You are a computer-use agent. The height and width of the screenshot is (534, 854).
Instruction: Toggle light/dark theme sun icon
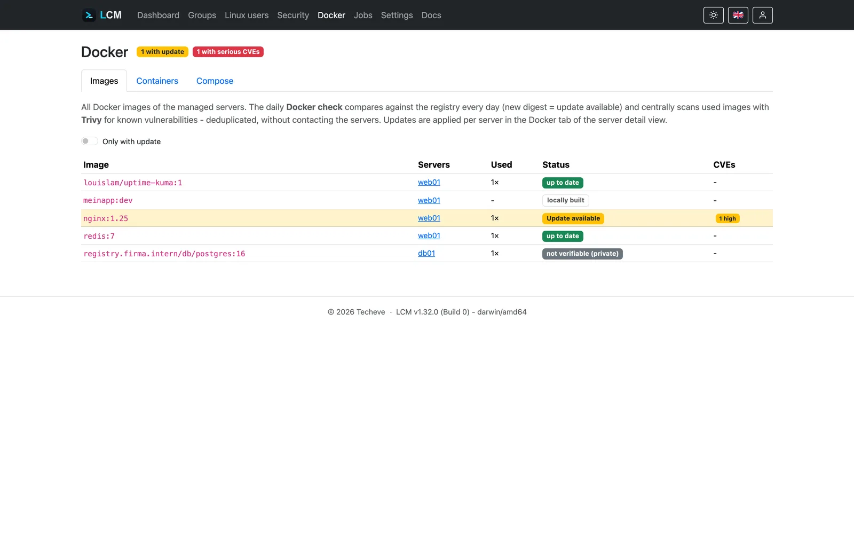pyautogui.click(x=714, y=15)
